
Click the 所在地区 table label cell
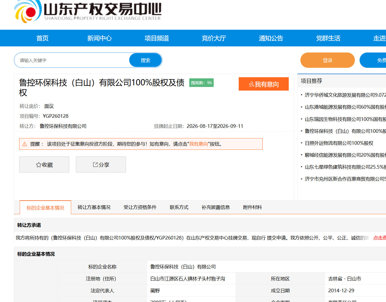pos(280,279)
